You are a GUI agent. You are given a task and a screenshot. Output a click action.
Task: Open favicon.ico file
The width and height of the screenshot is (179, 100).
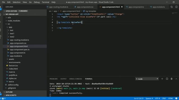coord(25,66)
